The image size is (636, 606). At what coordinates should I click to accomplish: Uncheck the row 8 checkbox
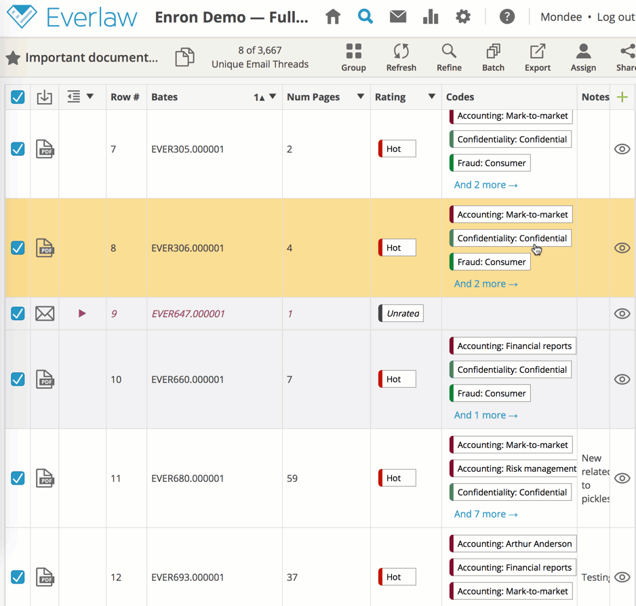[18, 248]
